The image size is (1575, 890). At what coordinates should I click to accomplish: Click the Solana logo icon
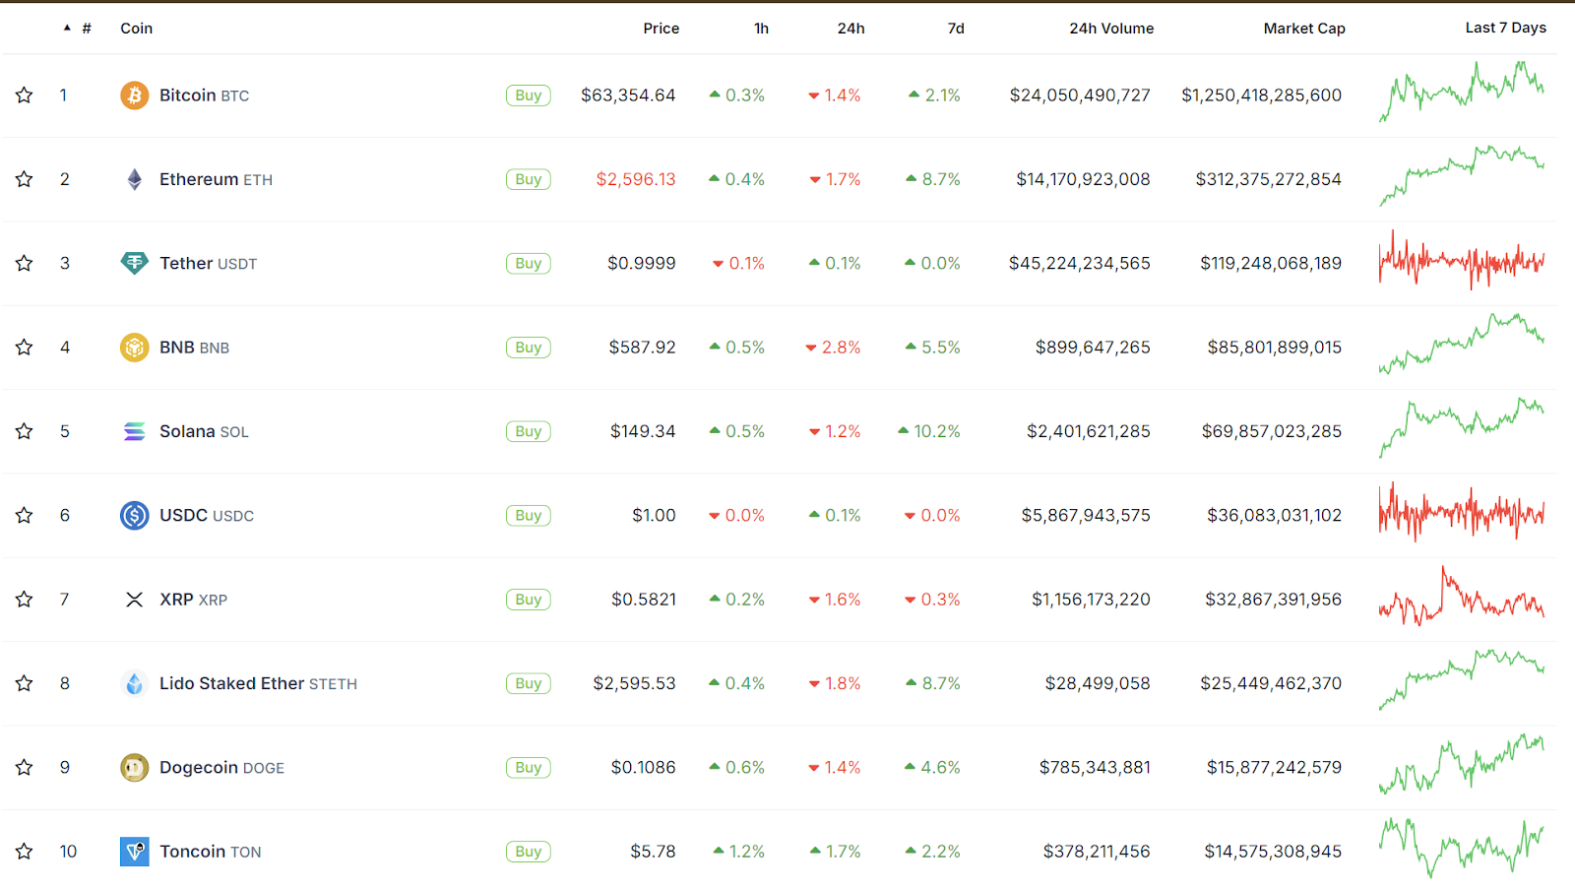tap(135, 431)
